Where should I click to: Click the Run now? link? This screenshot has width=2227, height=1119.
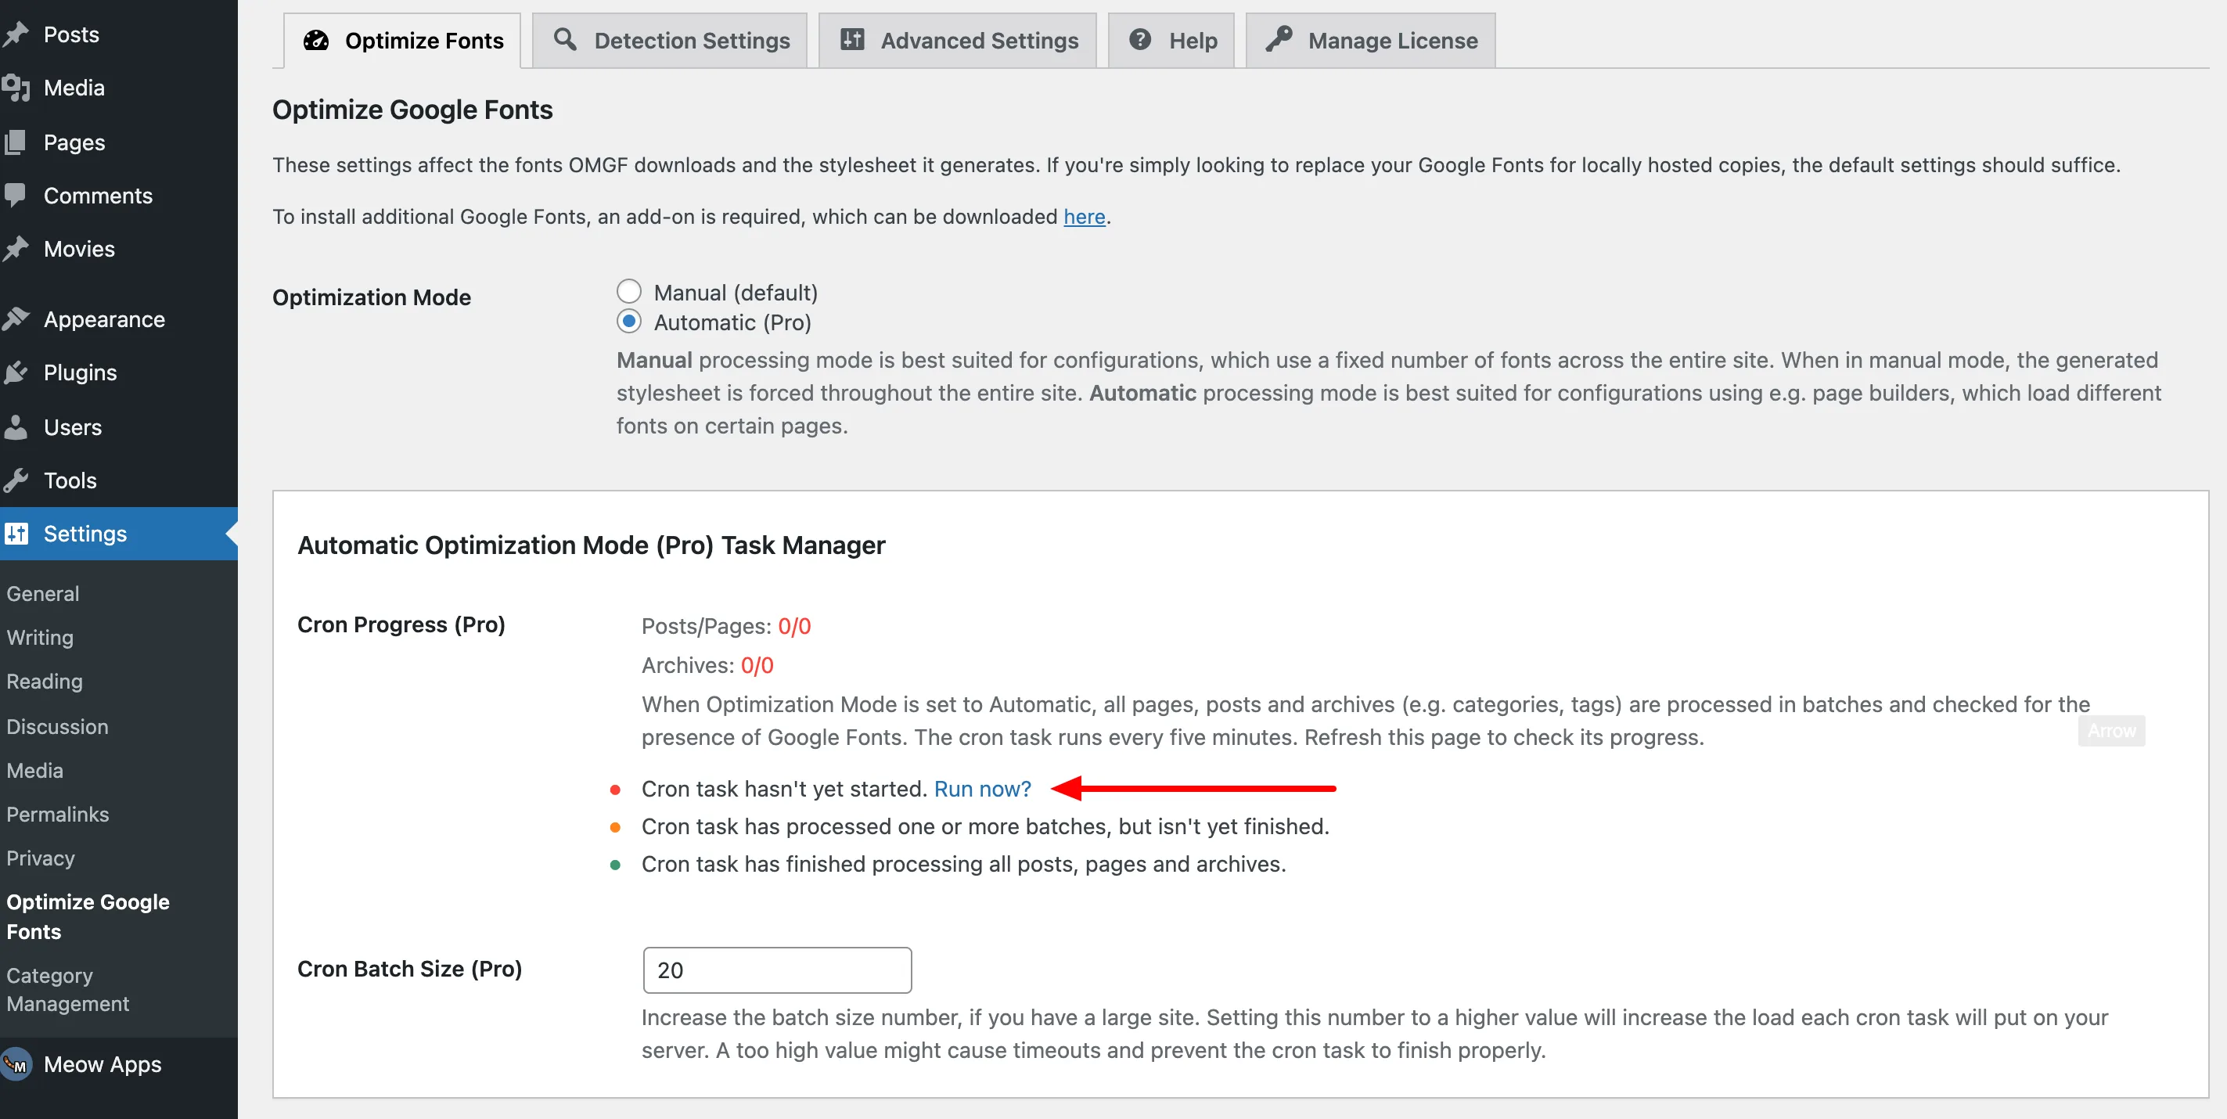tap(982, 789)
